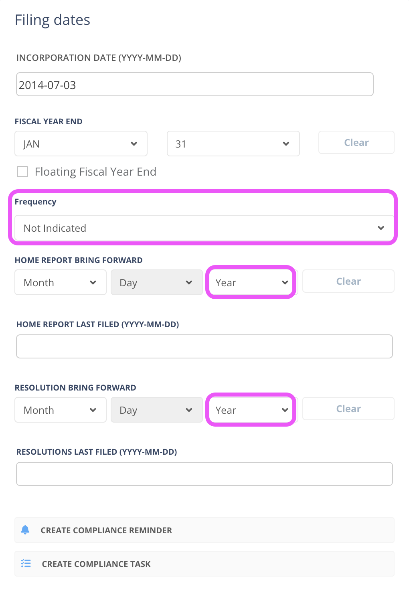The image size is (409, 591).
Task: Open Resolution Bring Forward Month dropdown
Action: (60, 410)
